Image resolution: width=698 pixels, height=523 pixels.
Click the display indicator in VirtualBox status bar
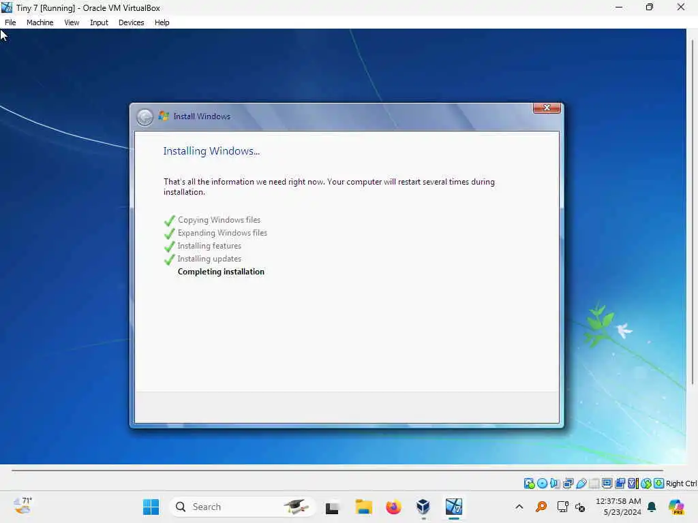coord(607,484)
